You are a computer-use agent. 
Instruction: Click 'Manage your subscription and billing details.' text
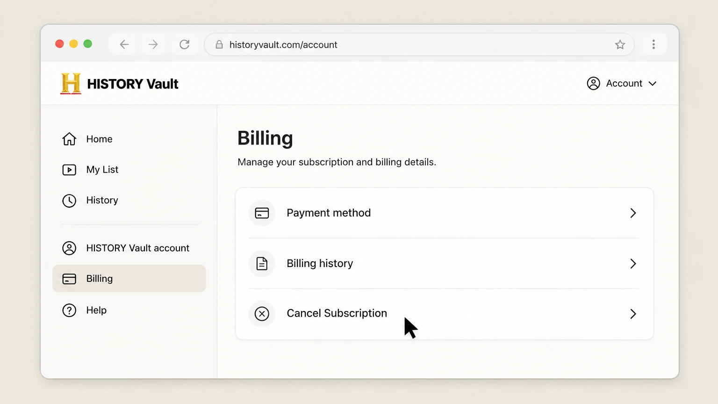[x=337, y=162]
